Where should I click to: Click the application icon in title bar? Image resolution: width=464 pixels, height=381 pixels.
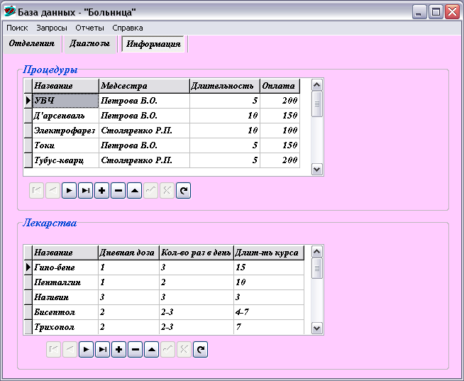coord(10,11)
